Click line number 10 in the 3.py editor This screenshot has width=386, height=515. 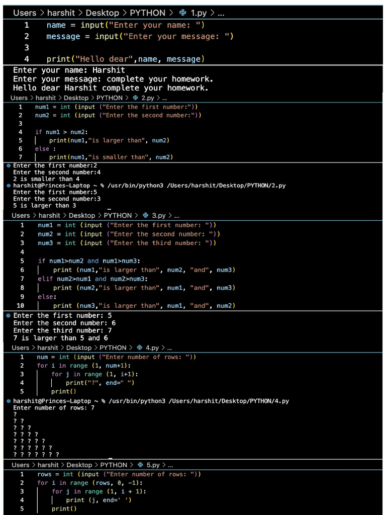(20, 306)
